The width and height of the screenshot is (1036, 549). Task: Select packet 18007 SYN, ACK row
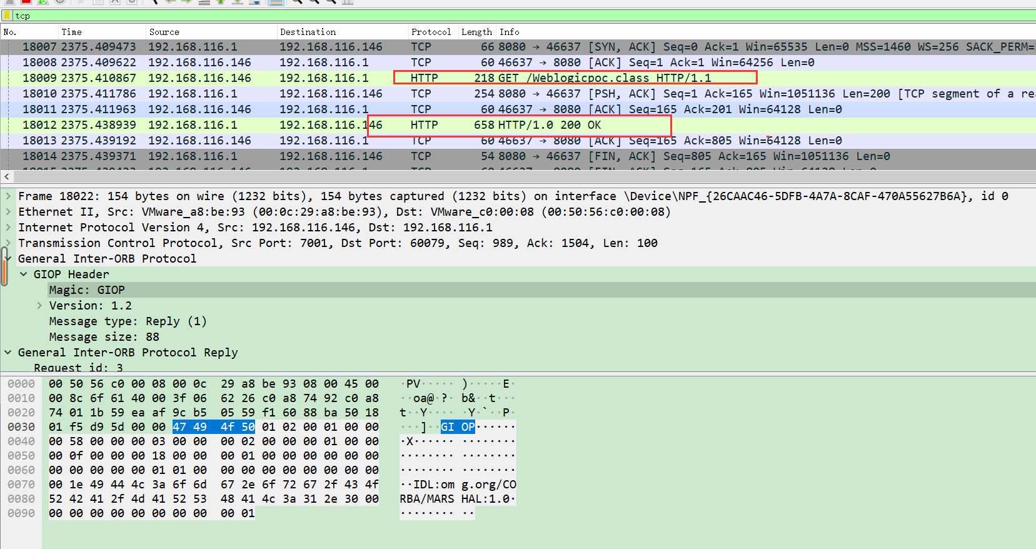[x=518, y=47]
